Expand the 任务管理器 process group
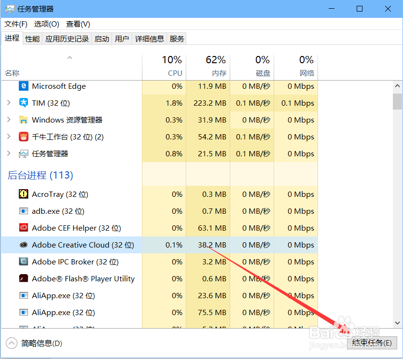Screen dimensions: 403x359 pyautogui.click(x=9, y=153)
